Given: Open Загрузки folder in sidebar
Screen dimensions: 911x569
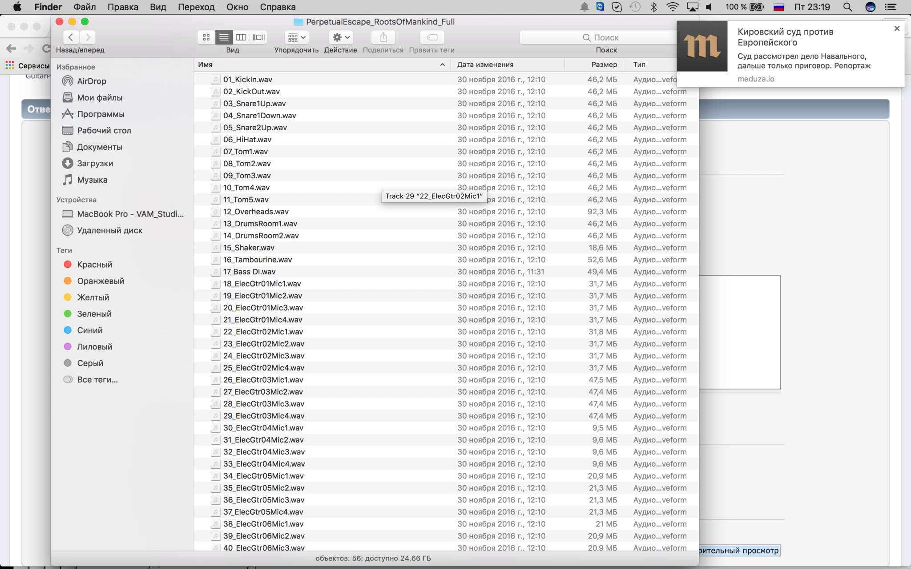Looking at the screenshot, I should 95,163.
